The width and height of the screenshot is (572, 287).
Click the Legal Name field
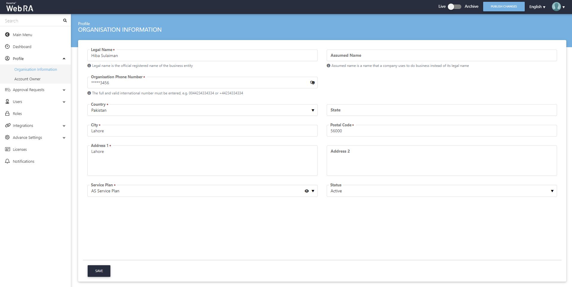203,56
